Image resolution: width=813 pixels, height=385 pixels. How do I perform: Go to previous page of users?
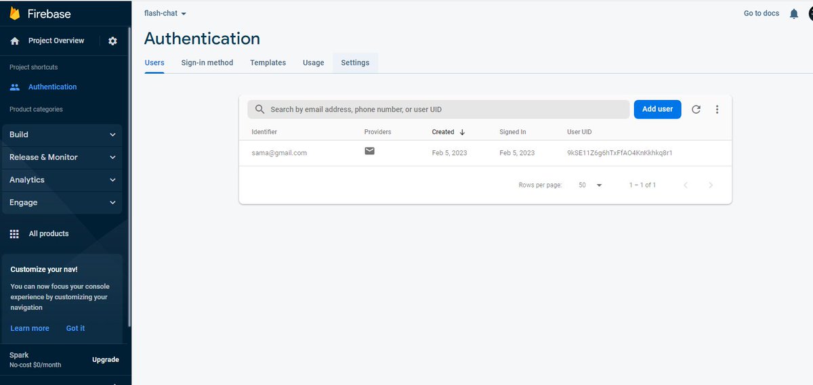click(x=686, y=185)
